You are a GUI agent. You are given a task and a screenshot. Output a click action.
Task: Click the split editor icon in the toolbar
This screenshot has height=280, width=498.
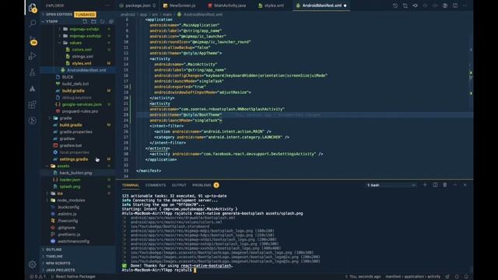click(x=455, y=5)
